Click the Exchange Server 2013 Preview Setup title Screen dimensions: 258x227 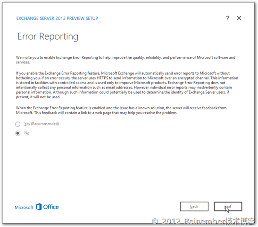[57, 18]
